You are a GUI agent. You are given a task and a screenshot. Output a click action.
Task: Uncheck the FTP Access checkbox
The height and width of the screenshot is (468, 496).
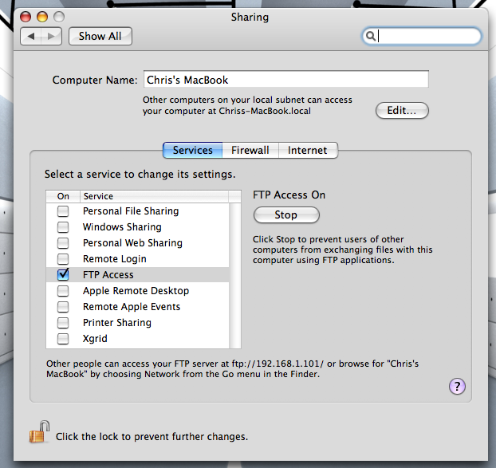[x=63, y=274]
